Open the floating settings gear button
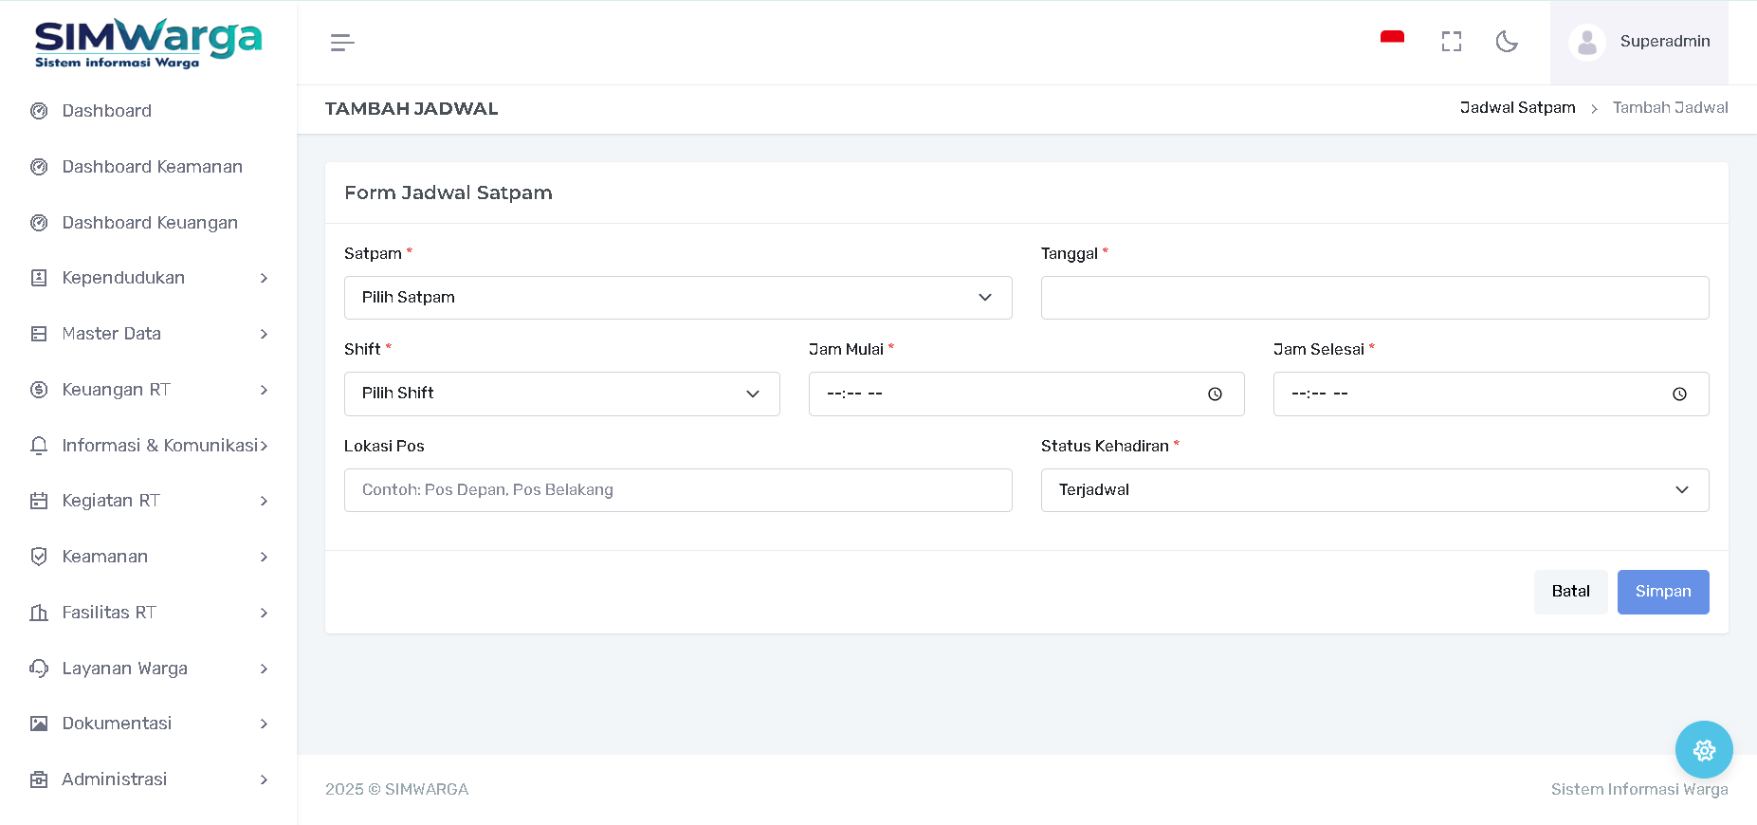This screenshot has height=825, width=1757. pos(1703,750)
